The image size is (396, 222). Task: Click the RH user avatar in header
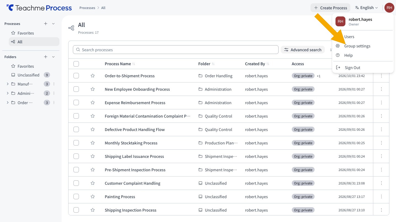coord(389,8)
